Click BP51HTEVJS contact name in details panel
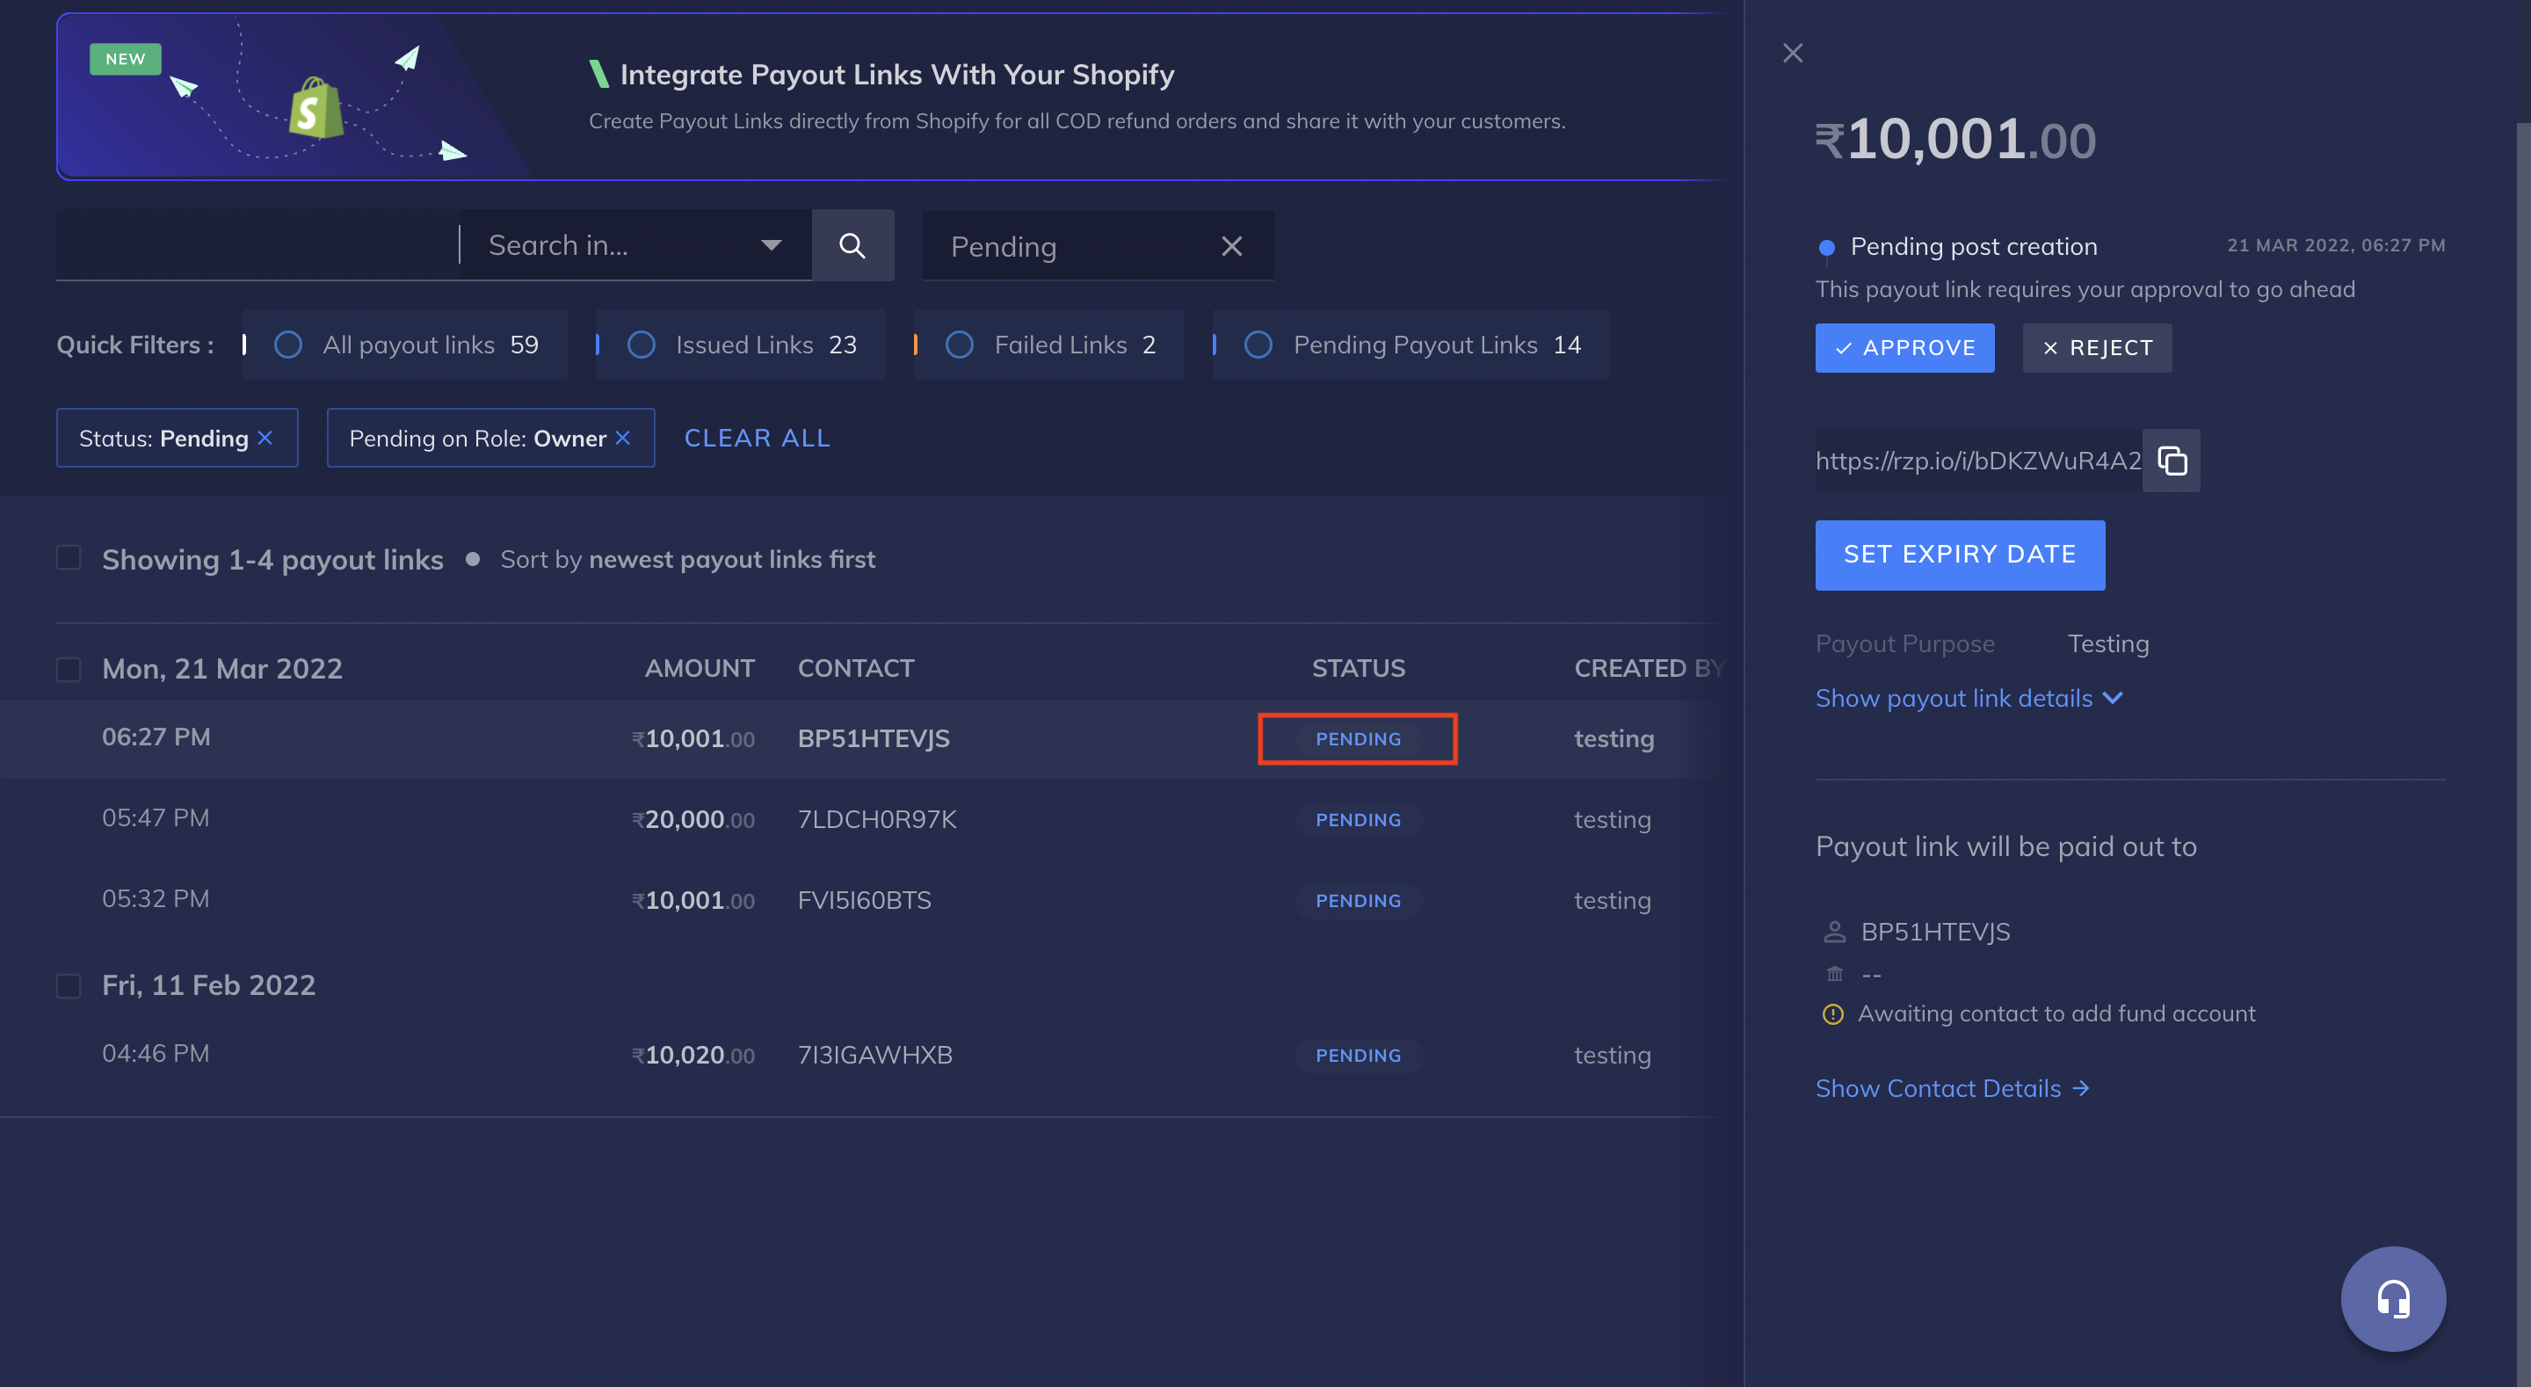This screenshot has height=1387, width=2531. [x=1934, y=932]
